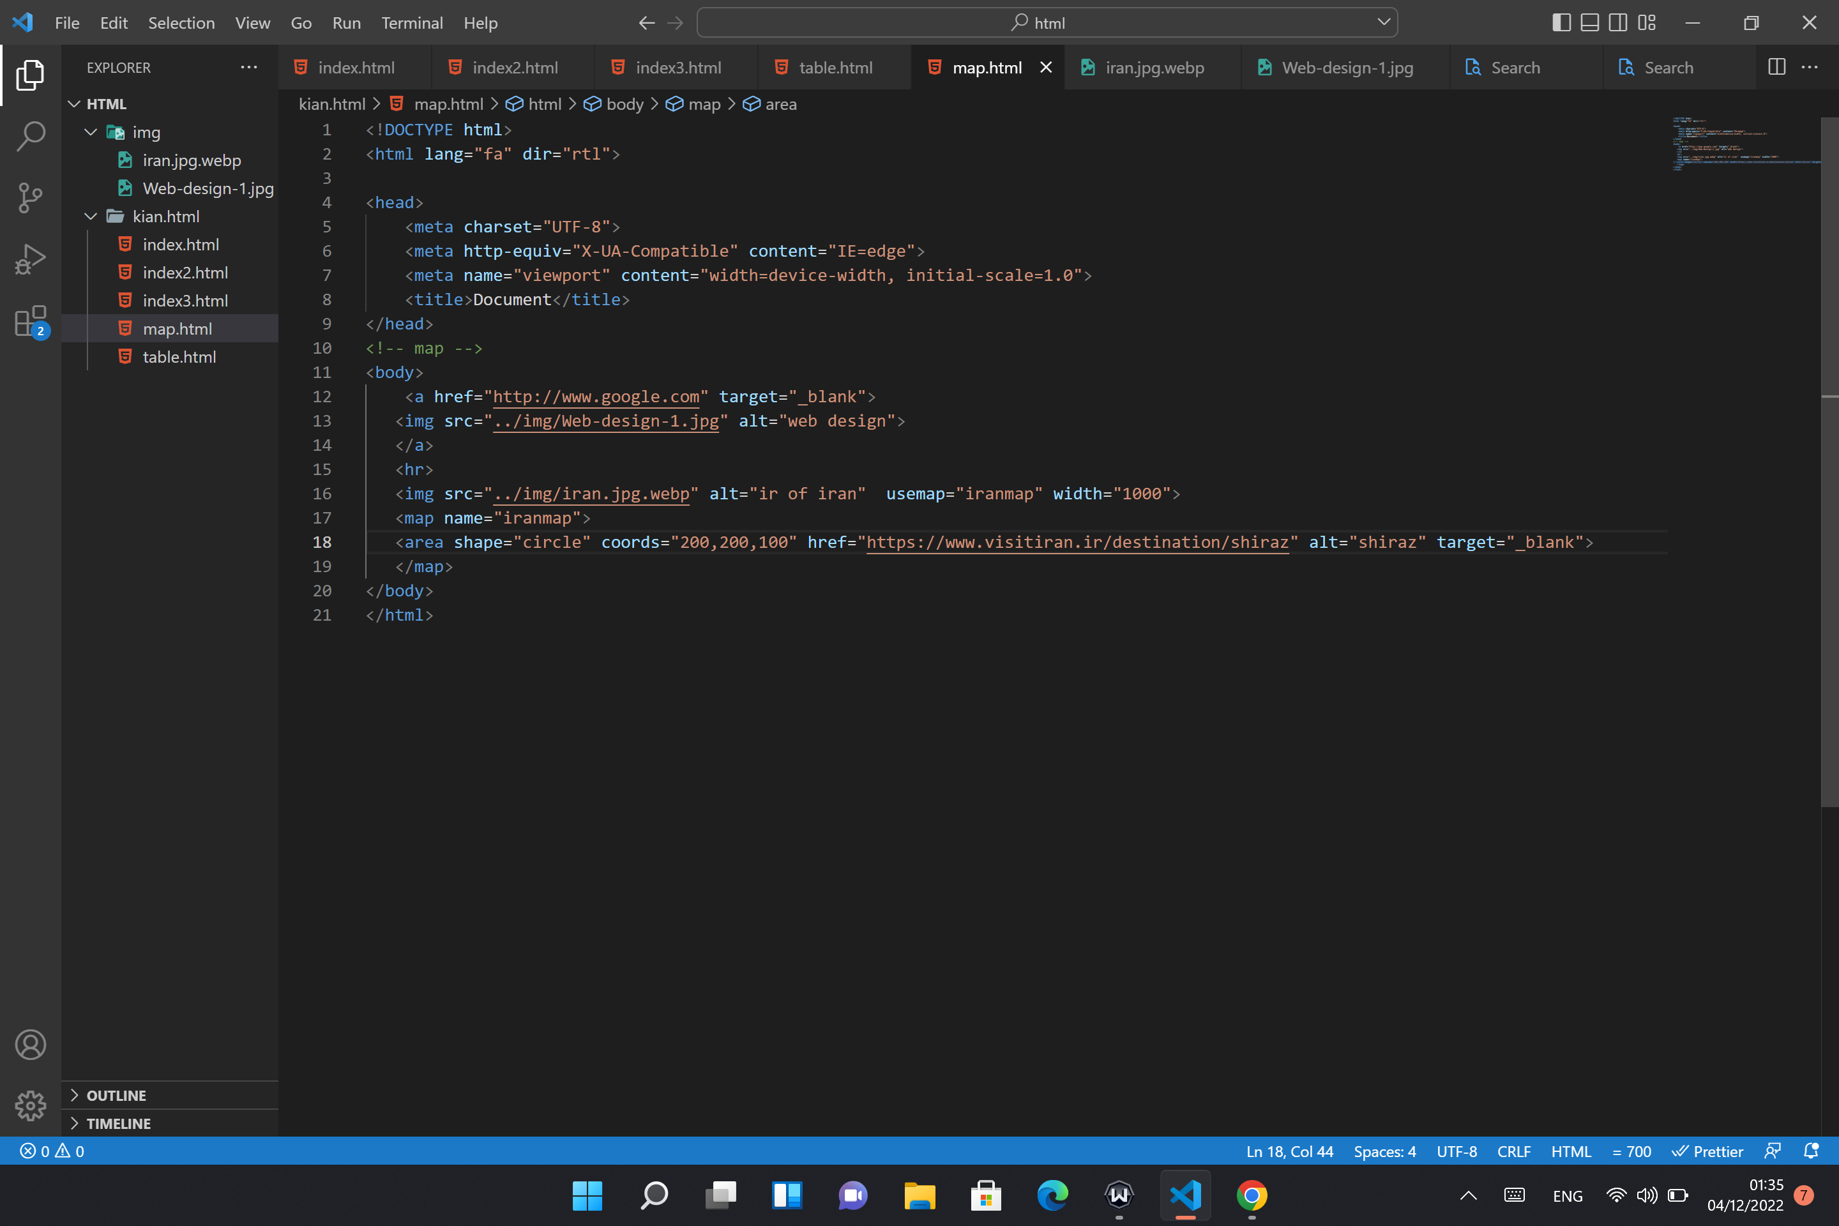Close the map.html tab
This screenshot has height=1226, width=1839.
(1045, 67)
